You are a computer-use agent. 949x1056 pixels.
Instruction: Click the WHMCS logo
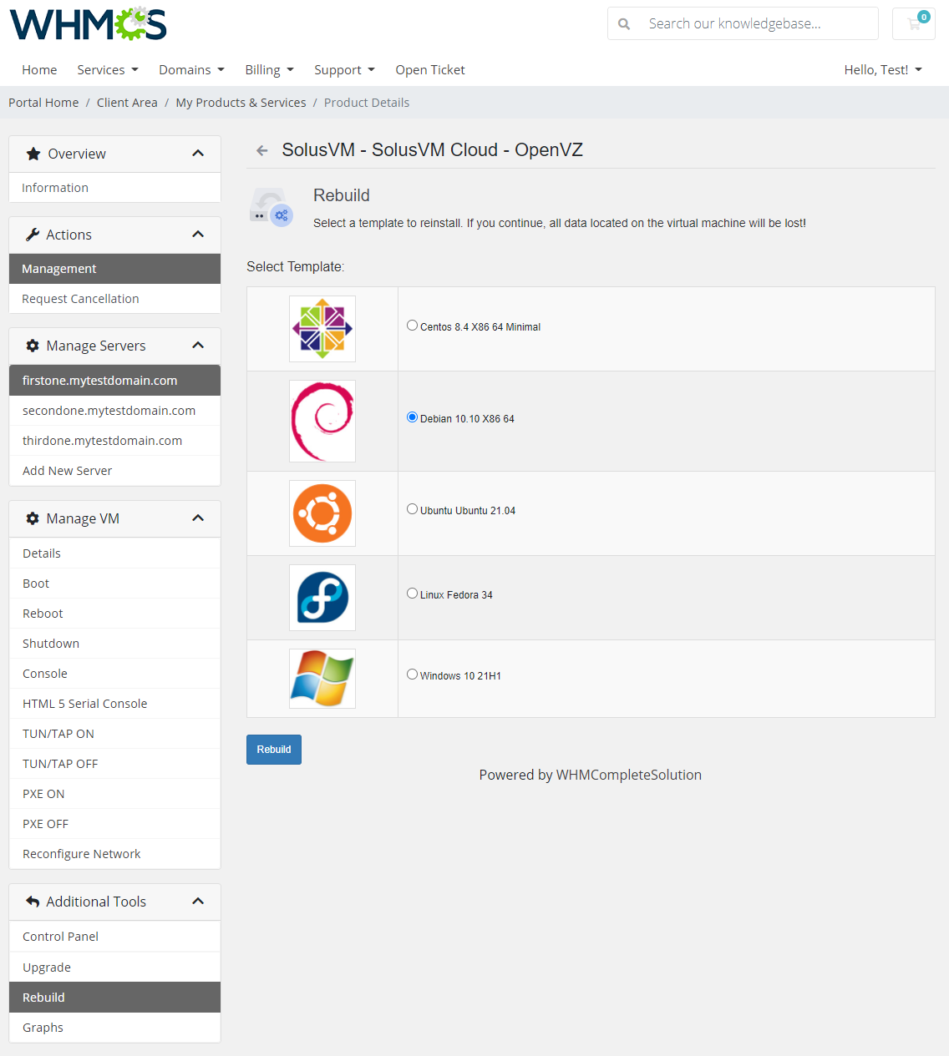click(87, 24)
